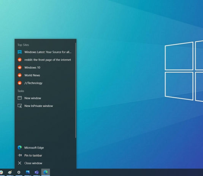
Task: Launch Microsoft Edge from jump list
Action: 46,147
